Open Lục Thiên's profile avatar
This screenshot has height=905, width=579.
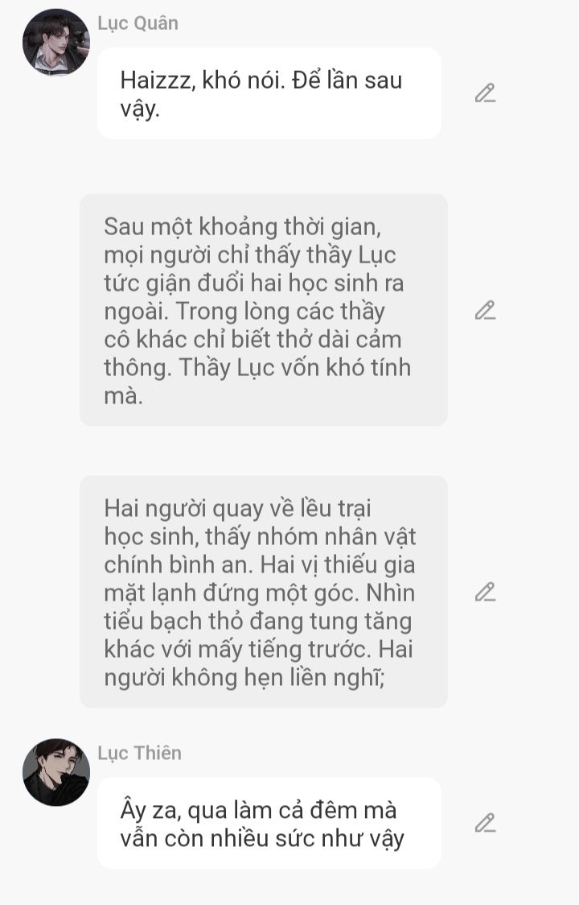click(56, 772)
